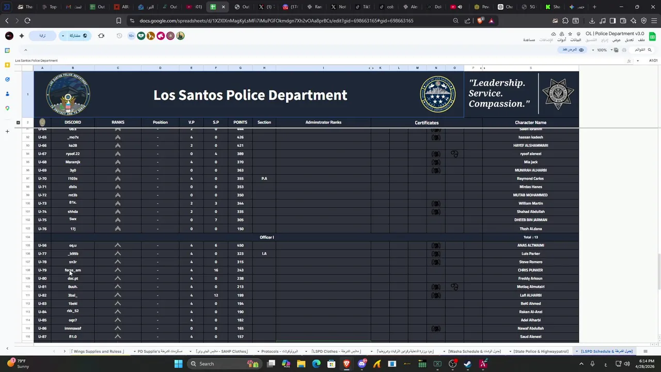661x372 pixels.
Task: Open Discord from the taskbar
Action: pyautogui.click(x=361, y=364)
